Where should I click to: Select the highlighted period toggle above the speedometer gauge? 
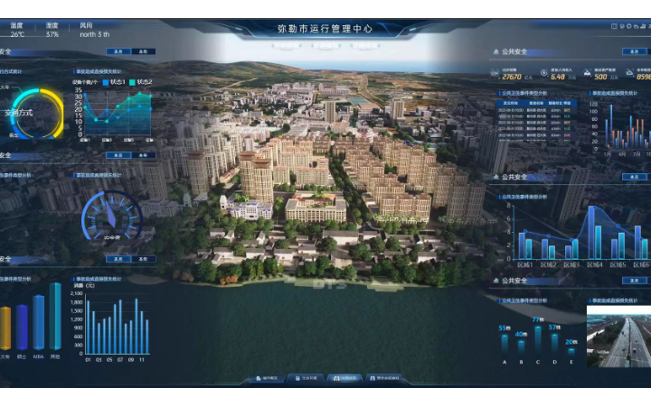pos(118,155)
